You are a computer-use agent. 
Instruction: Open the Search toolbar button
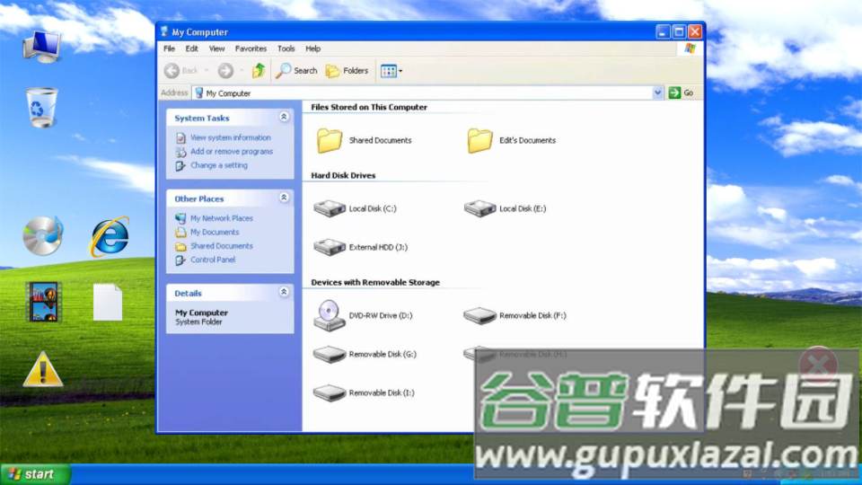click(296, 70)
